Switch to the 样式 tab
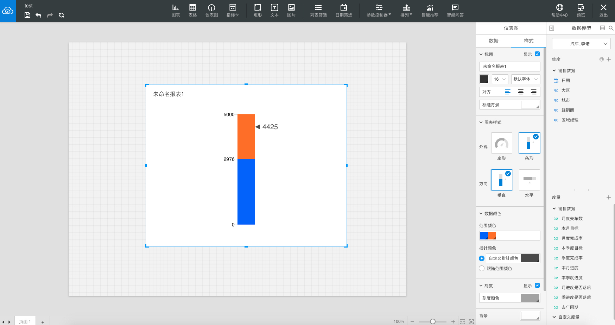615x325 pixels. click(x=528, y=41)
